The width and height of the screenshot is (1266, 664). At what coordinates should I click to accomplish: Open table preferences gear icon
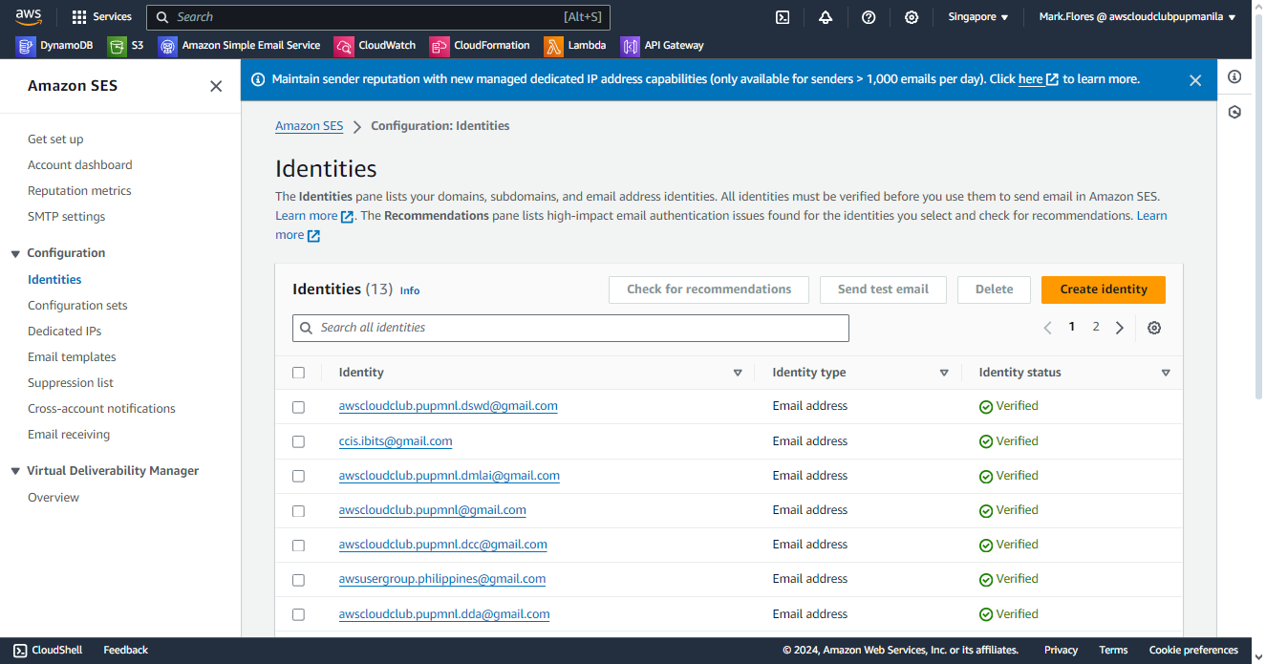pyautogui.click(x=1154, y=328)
